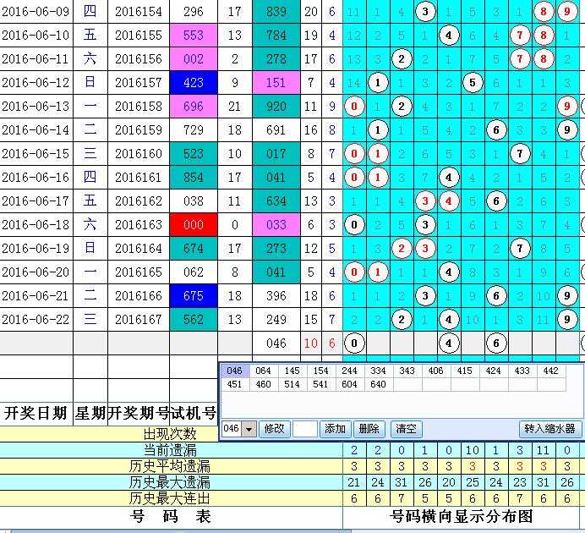This screenshot has height=533, width=585.
Task: Select number 064 in the number list
Action: click(265, 371)
